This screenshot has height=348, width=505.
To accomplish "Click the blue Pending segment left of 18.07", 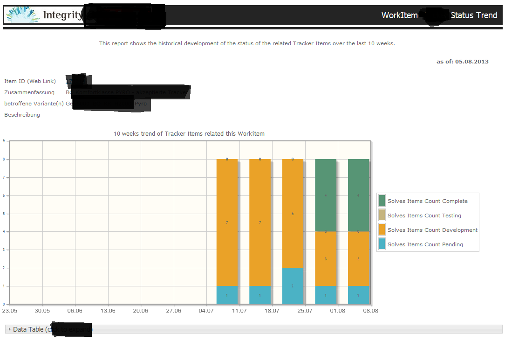I will 260,295.
